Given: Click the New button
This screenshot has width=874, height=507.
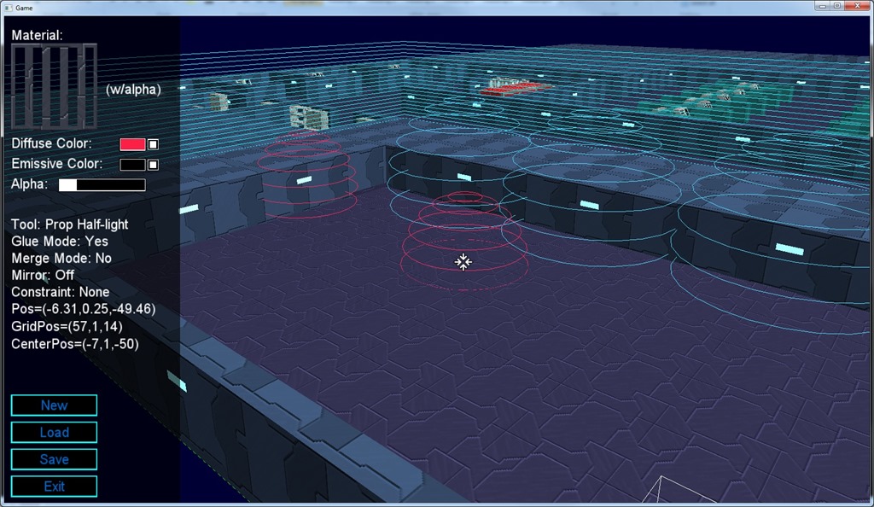Looking at the screenshot, I should point(54,405).
